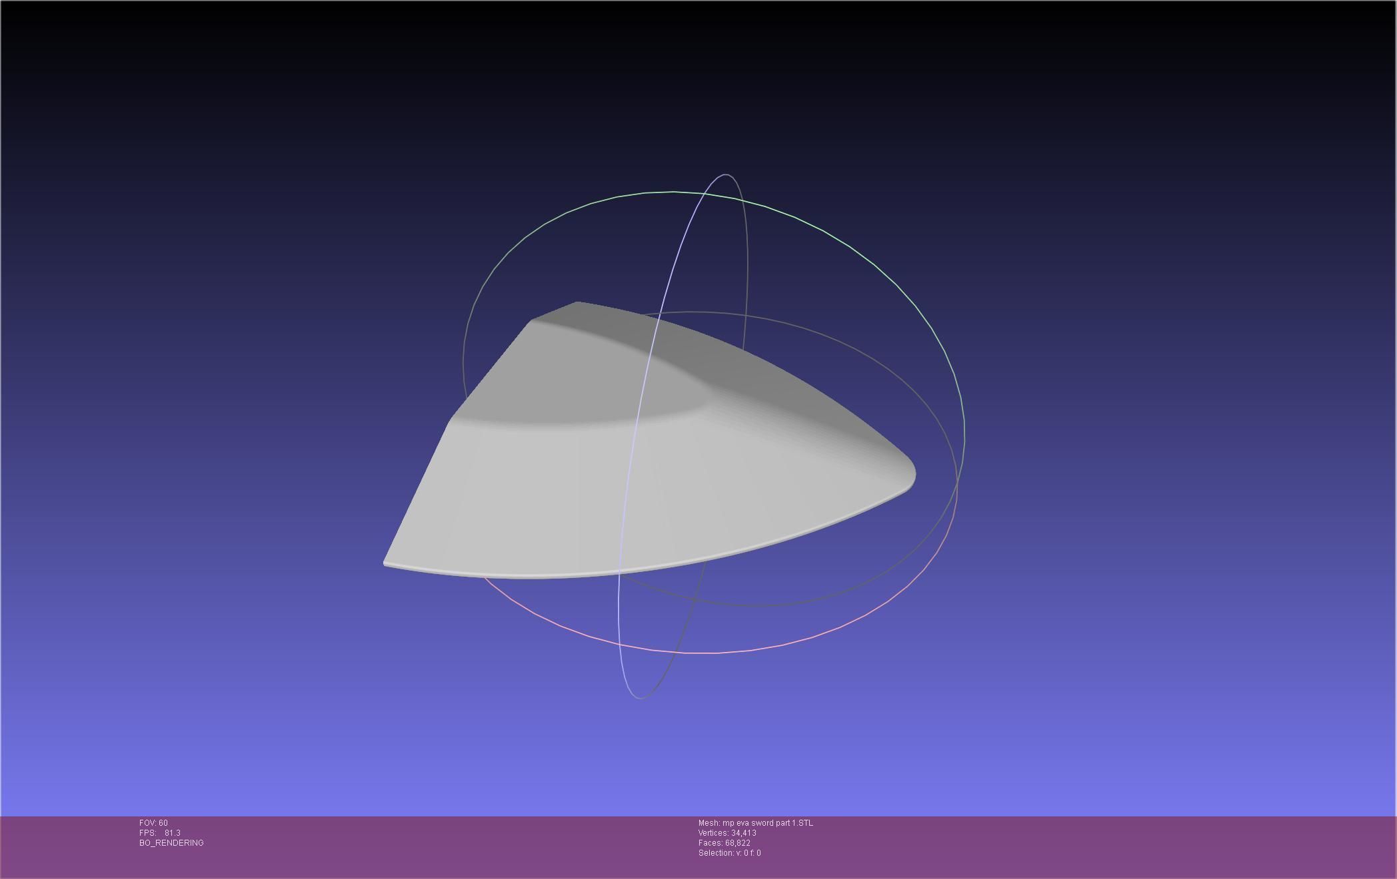1397x879 pixels.
Task: Click the Selection: v: 0 f: 0 text
Action: pyautogui.click(x=729, y=853)
